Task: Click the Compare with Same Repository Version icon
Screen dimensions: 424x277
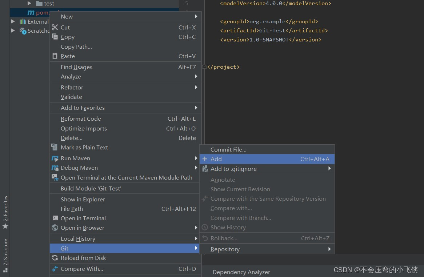Action: tap(205, 198)
